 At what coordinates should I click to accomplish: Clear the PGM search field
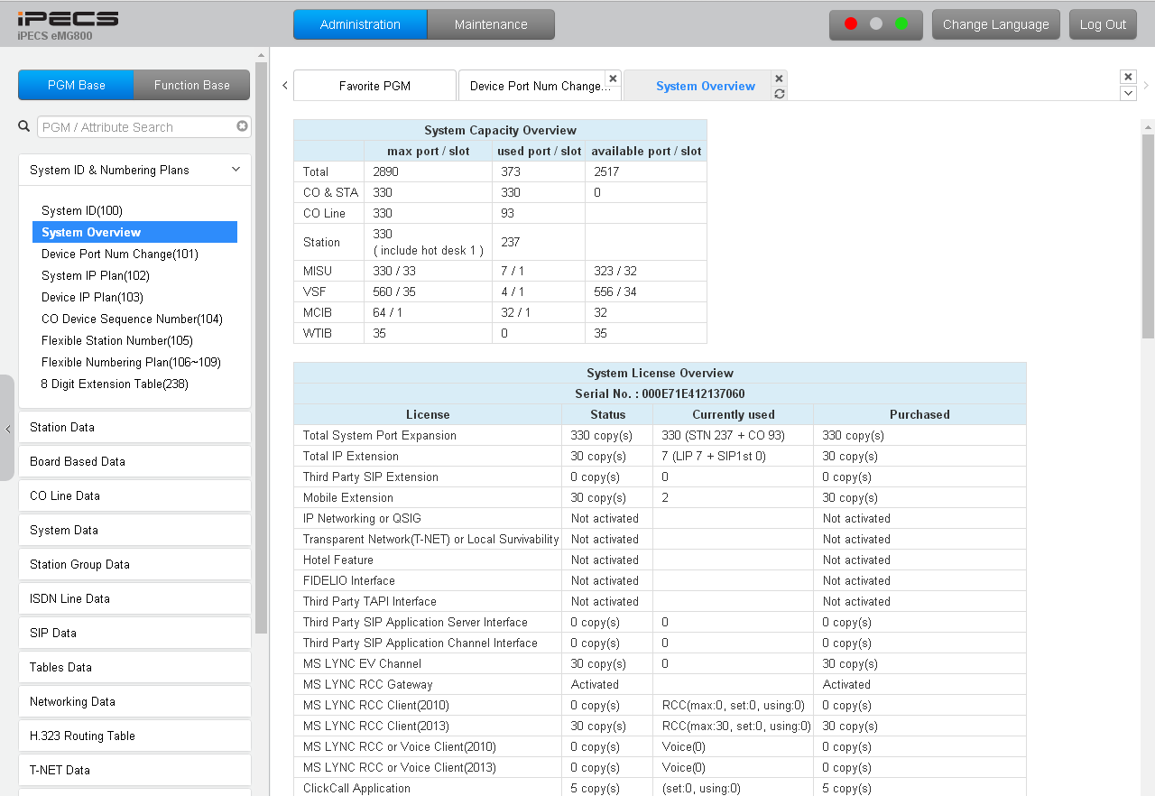242,126
